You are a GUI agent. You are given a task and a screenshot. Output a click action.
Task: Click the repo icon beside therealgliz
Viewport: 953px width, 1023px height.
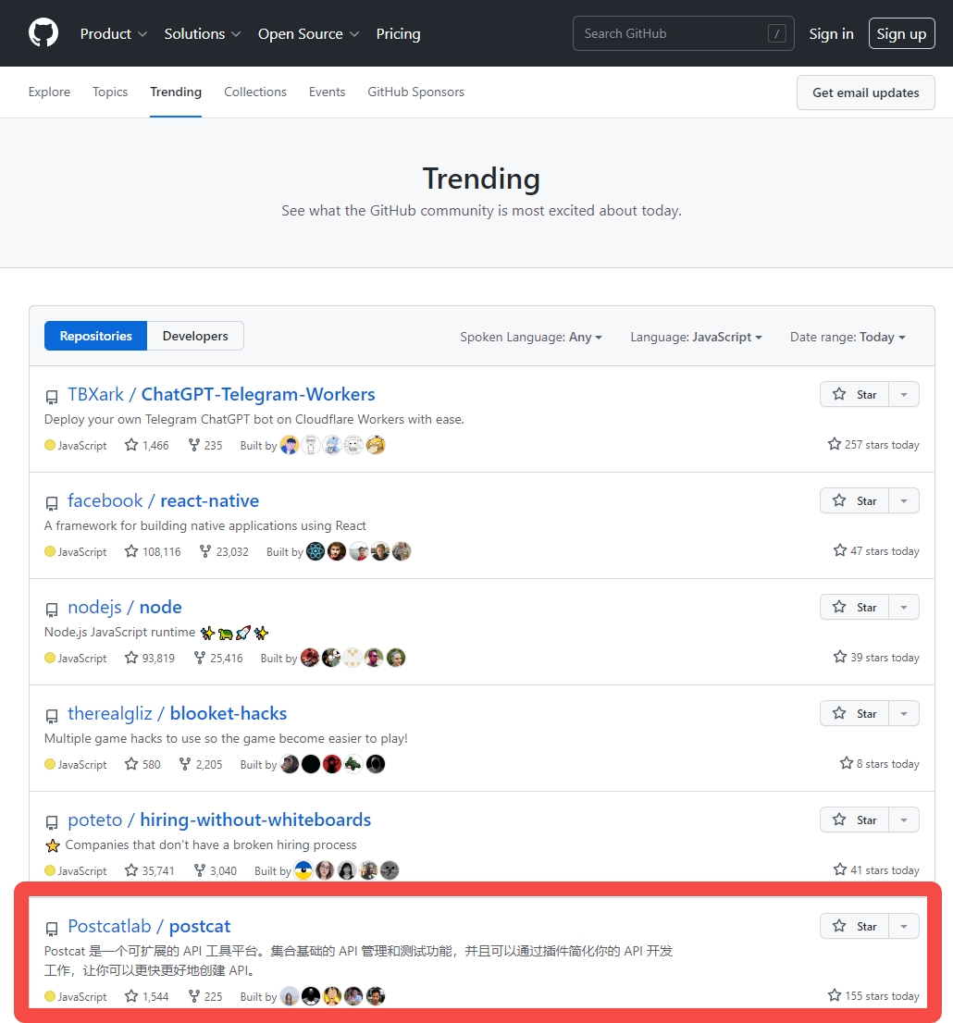coord(52,716)
